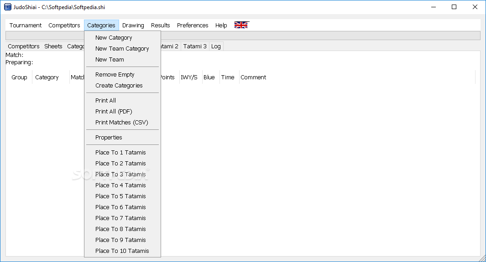Click the JudoShiai app icon in title bar
The width and height of the screenshot is (486, 262).
coord(7,7)
